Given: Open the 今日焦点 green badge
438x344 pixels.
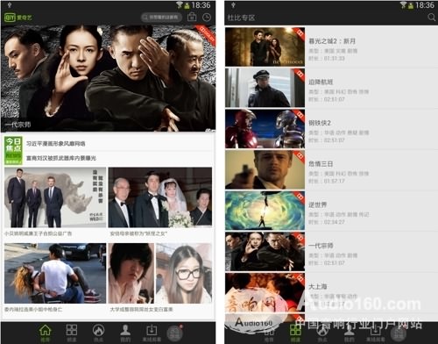Looking at the screenshot, I should click(13, 151).
